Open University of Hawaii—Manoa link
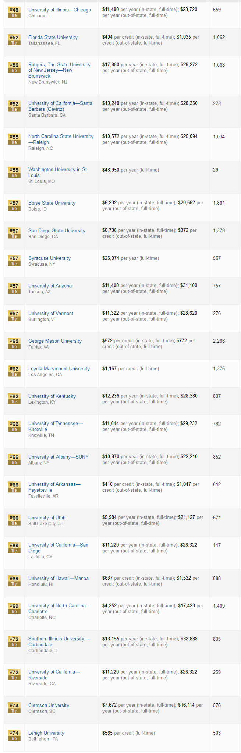241x753 pixels. click(59, 578)
